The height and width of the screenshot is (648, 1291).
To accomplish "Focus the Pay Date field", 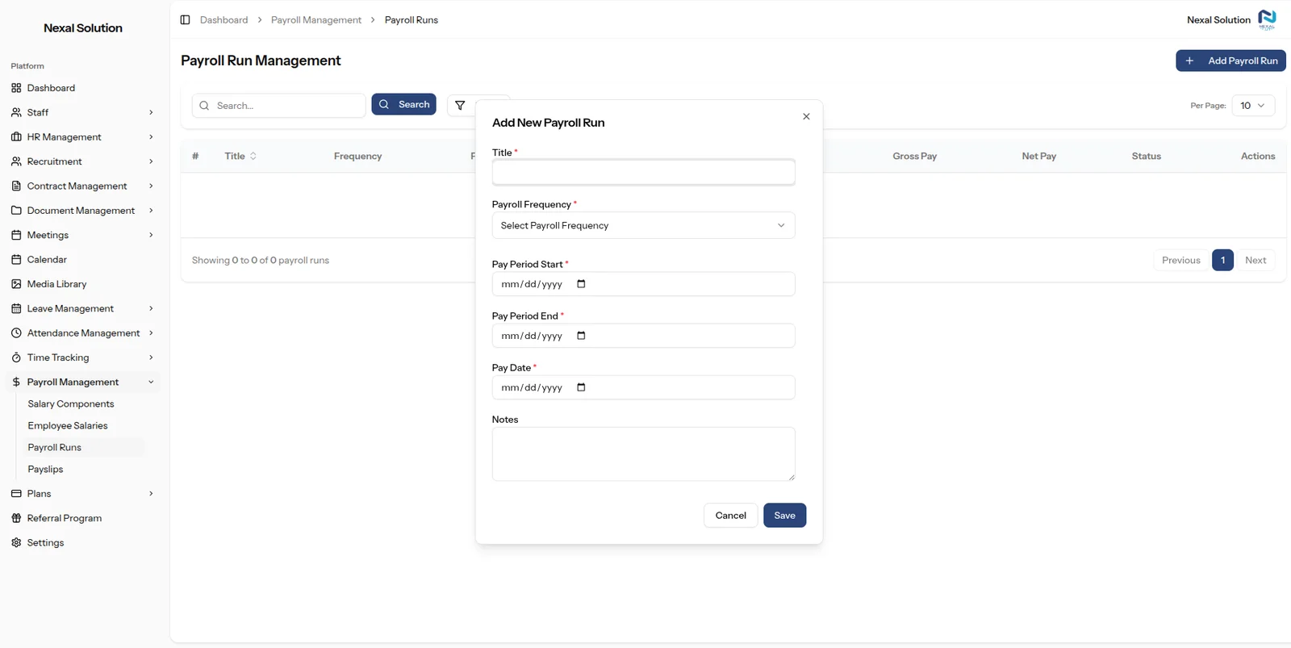I will (x=643, y=387).
